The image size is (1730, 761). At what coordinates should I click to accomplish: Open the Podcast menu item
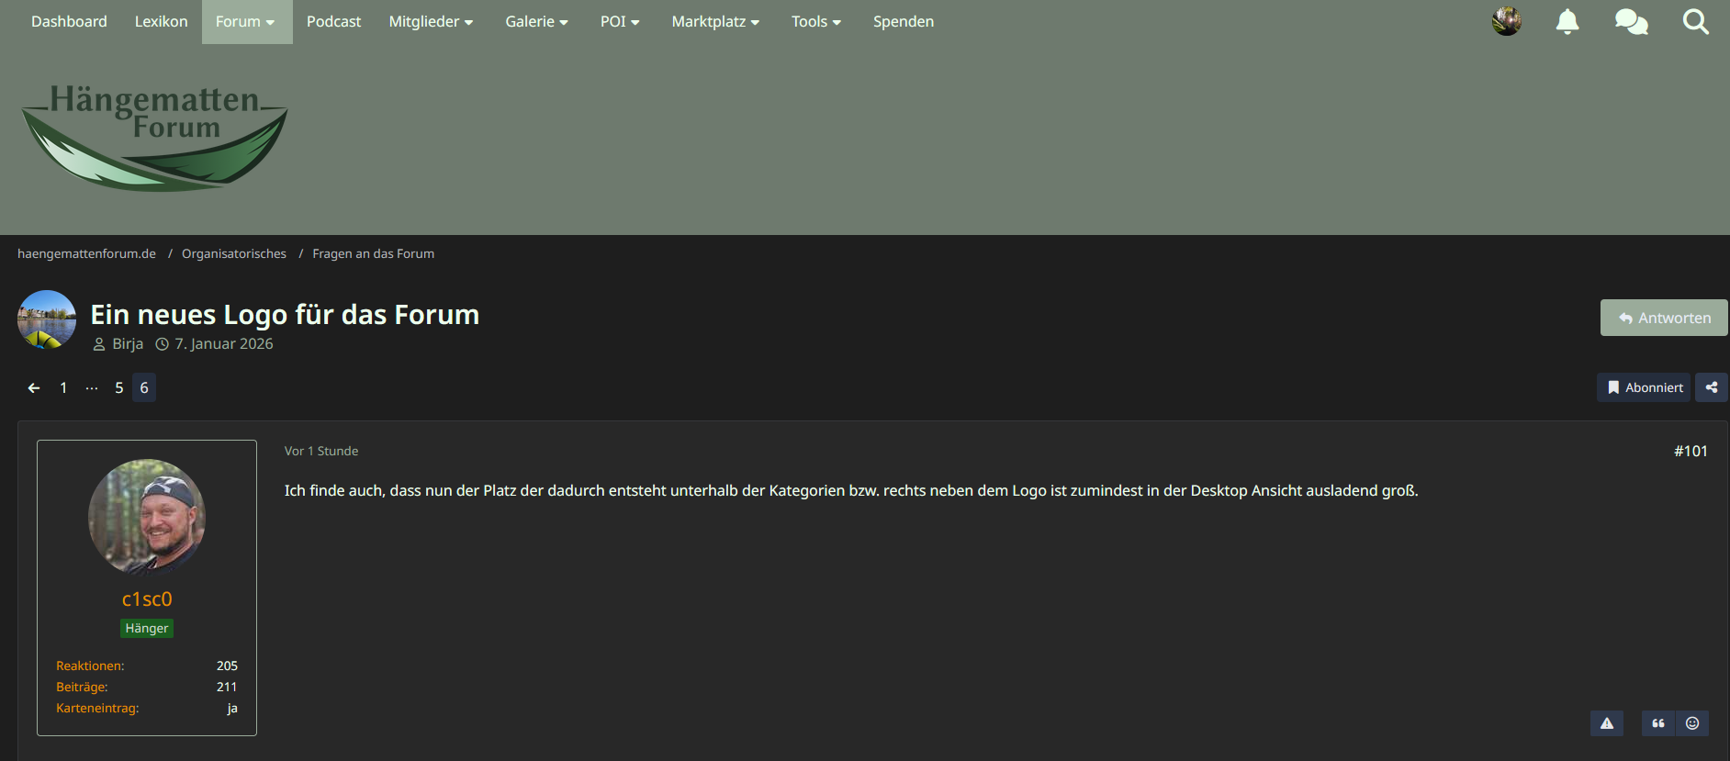333,22
